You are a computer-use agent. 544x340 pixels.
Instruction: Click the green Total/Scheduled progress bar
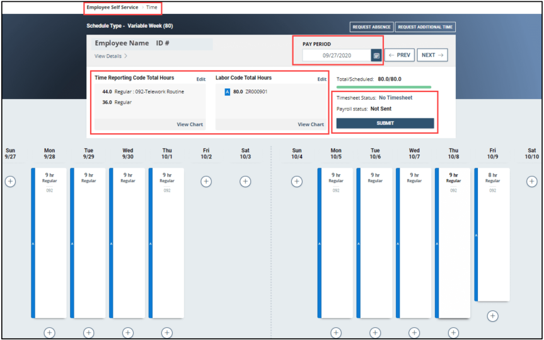384,87
